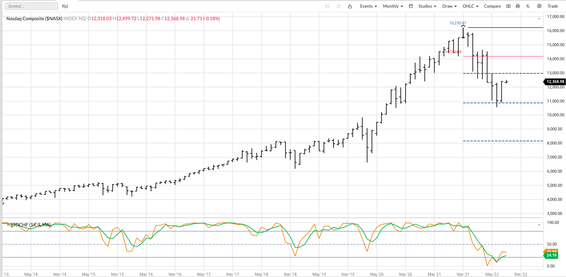Print the chart using printer icon
This screenshot has height=277, width=566.
tap(518, 6)
